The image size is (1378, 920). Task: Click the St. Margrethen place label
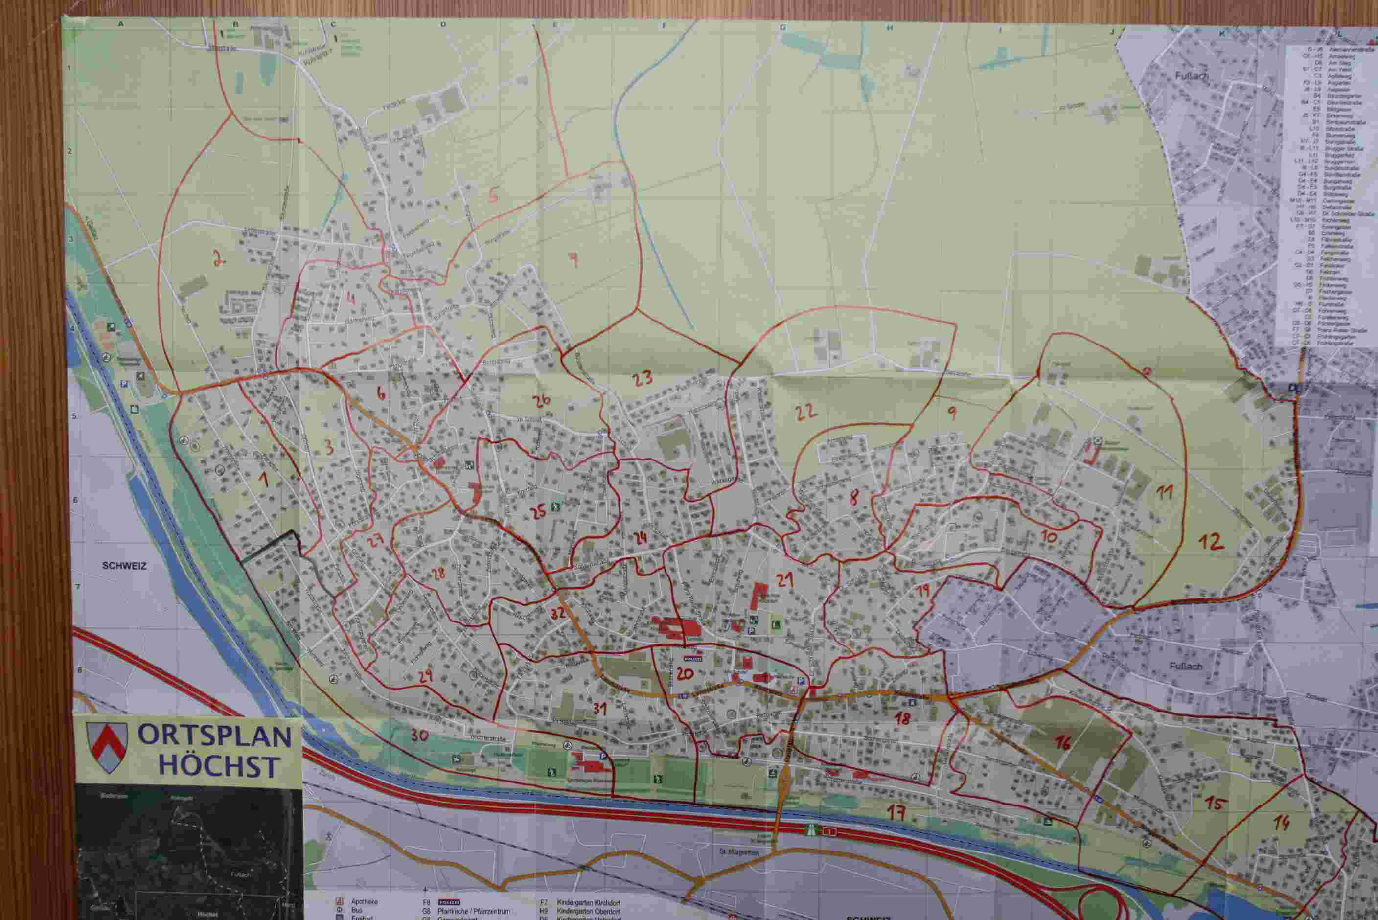(739, 852)
